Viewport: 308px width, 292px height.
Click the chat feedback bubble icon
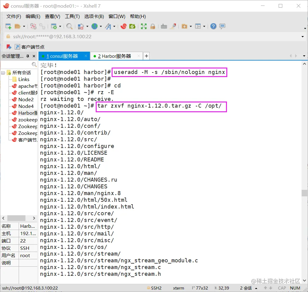pos(222,26)
